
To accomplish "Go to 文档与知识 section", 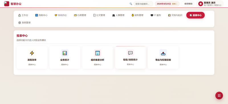I will click(175, 15).
